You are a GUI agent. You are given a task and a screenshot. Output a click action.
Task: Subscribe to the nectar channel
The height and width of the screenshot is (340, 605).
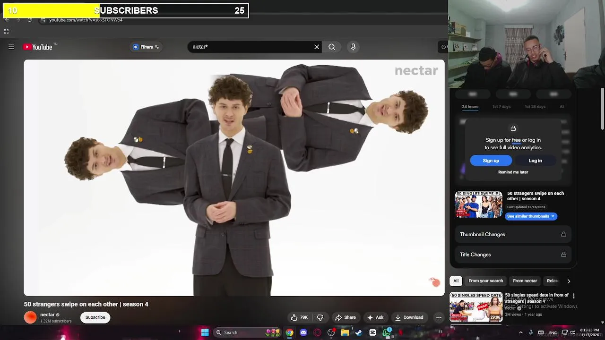95,317
